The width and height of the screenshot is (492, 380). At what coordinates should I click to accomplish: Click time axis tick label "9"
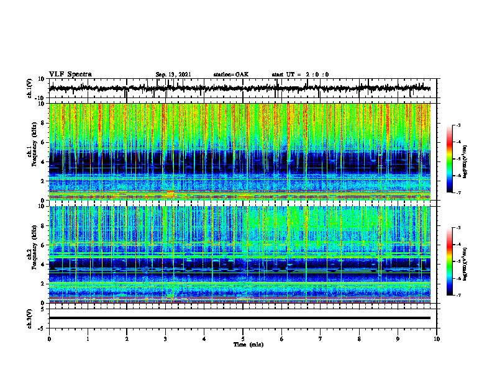pyautogui.click(x=398, y=339)
